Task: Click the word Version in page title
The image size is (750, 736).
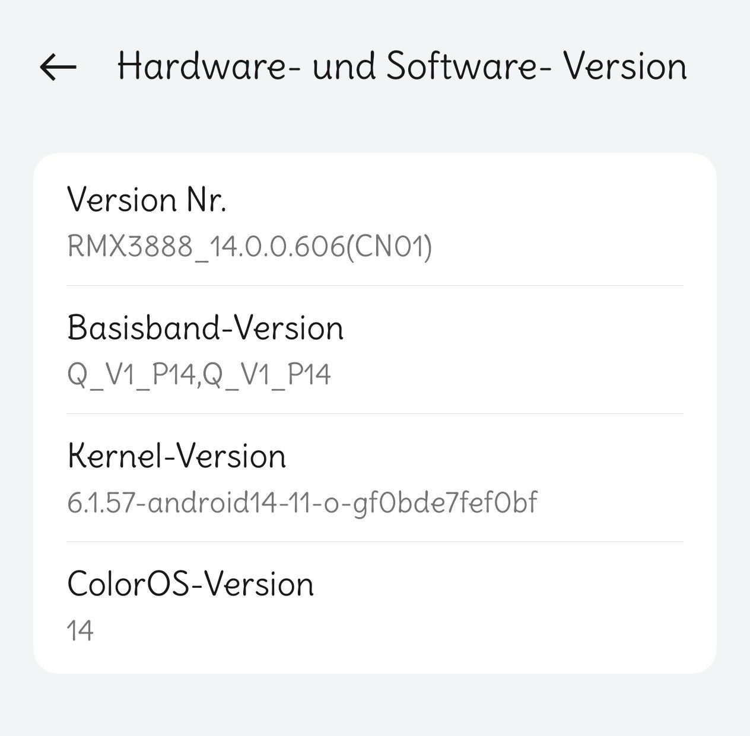Action: pos(625,66)
